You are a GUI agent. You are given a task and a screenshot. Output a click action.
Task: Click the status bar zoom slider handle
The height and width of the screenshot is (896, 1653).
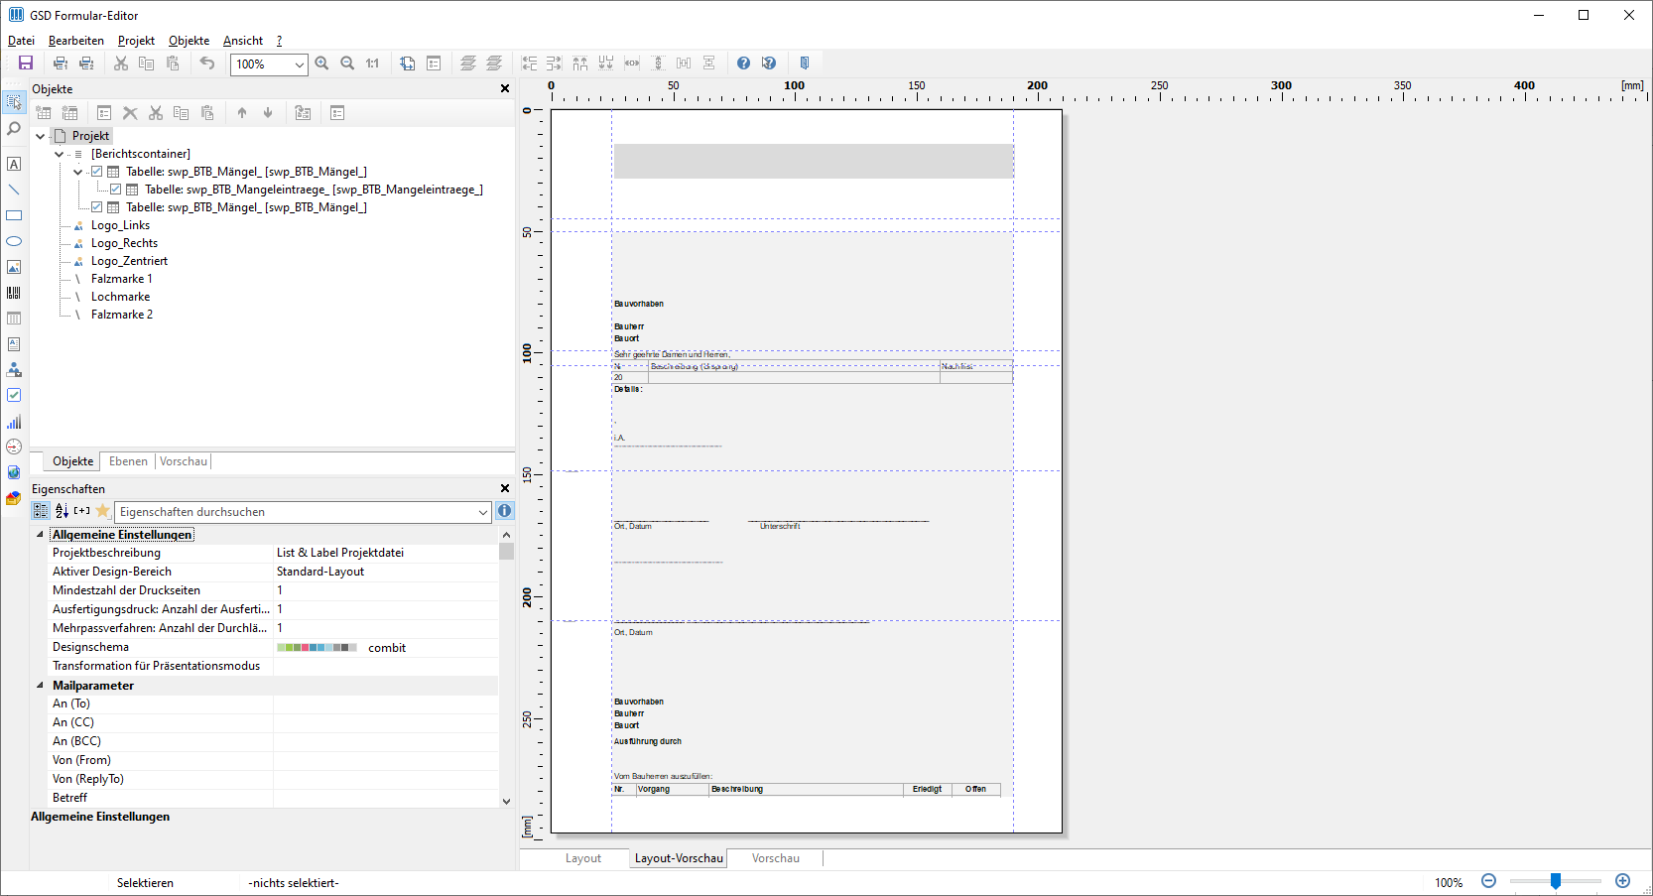point(1556,881)
